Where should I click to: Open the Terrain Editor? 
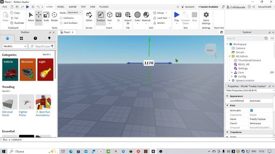[89, 17]
